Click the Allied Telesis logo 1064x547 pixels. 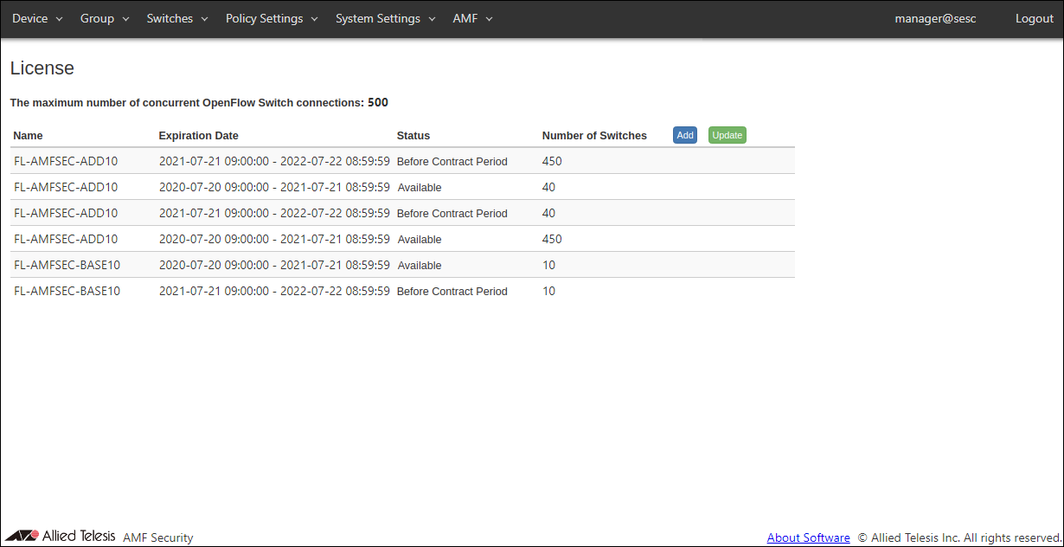61,536
